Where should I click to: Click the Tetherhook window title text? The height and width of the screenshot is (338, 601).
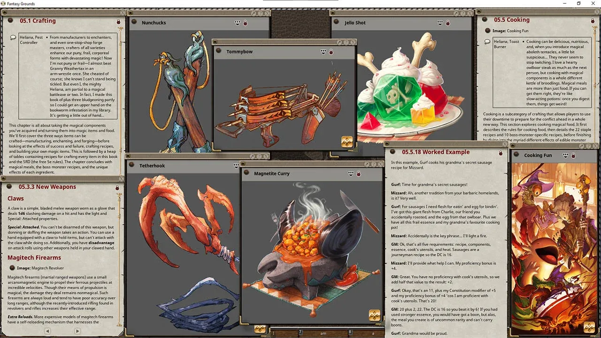click(152, 166)
